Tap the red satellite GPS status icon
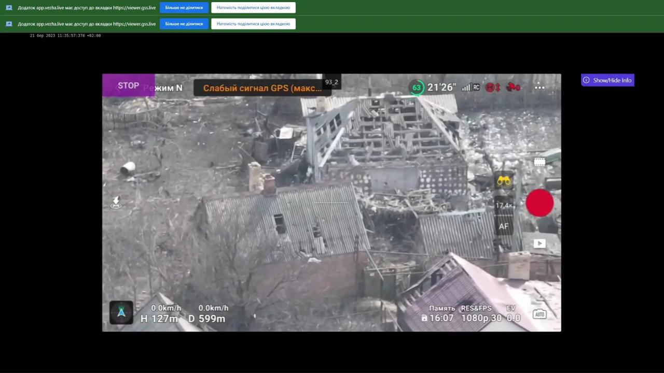Screen dimensions: 664x373 tap(513, 88)
